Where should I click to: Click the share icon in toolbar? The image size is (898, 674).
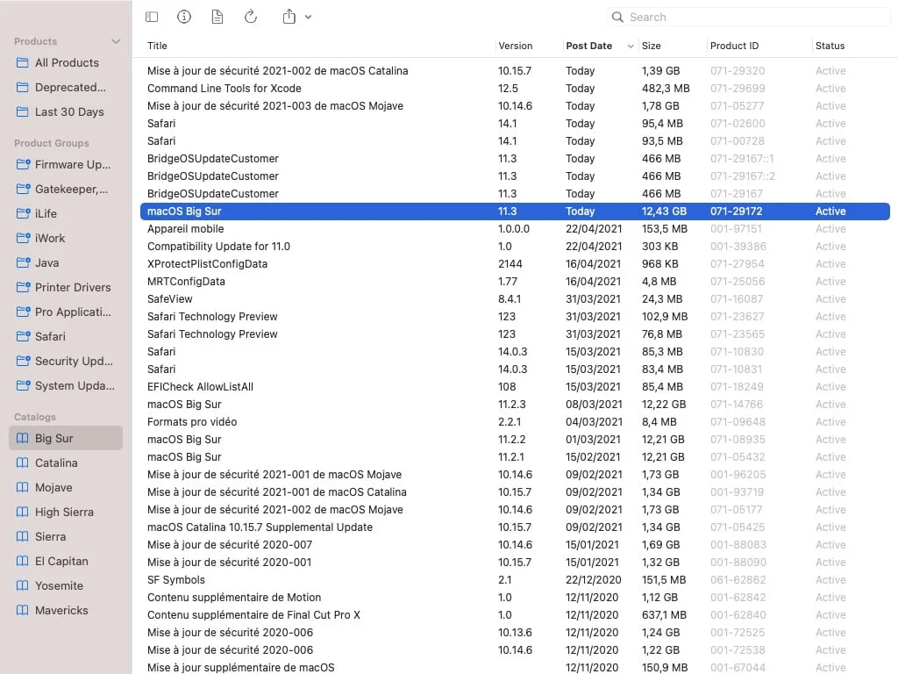pos(289,17)
